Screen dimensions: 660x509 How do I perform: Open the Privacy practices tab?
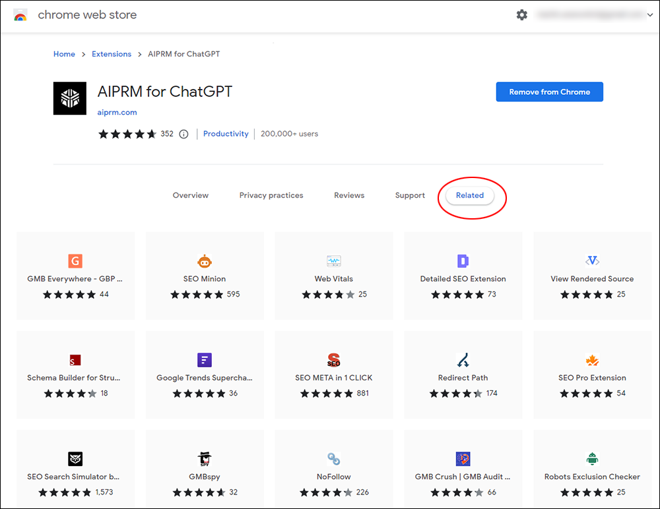271,195
